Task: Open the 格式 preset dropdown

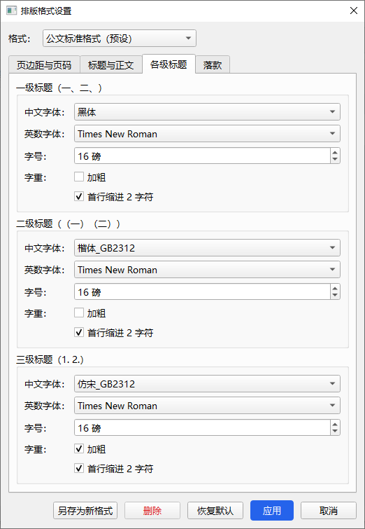Action: [120, 39]
